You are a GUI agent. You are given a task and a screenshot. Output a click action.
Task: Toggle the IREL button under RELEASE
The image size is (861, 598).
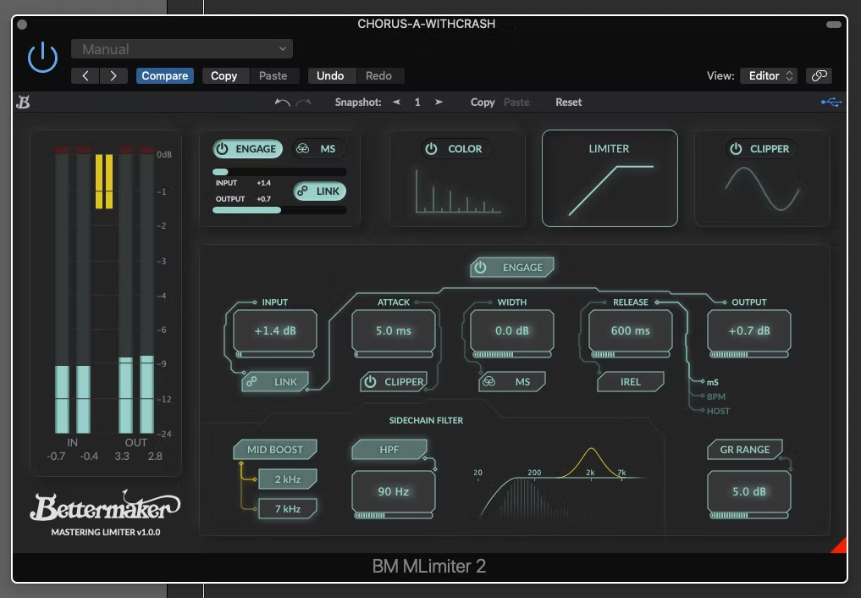(x=631, y=382)
